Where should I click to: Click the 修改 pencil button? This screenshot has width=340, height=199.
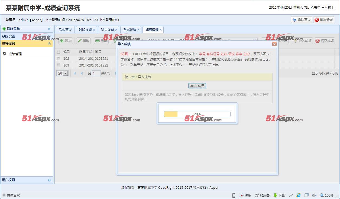coord(83,41)
